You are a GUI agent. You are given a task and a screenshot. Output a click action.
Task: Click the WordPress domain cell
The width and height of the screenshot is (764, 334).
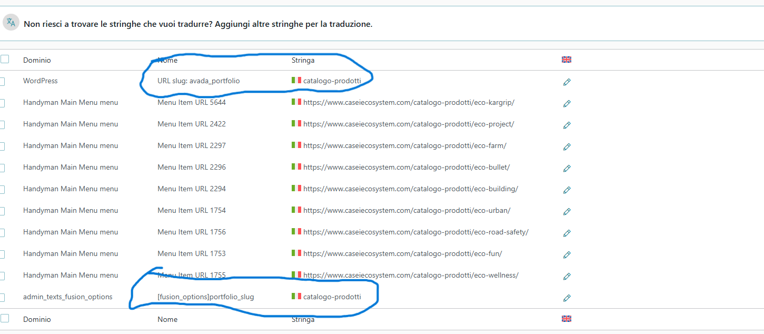41,81
